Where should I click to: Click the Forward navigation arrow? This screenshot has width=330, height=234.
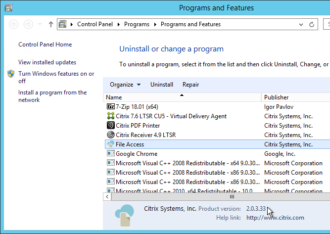(28, 24)
